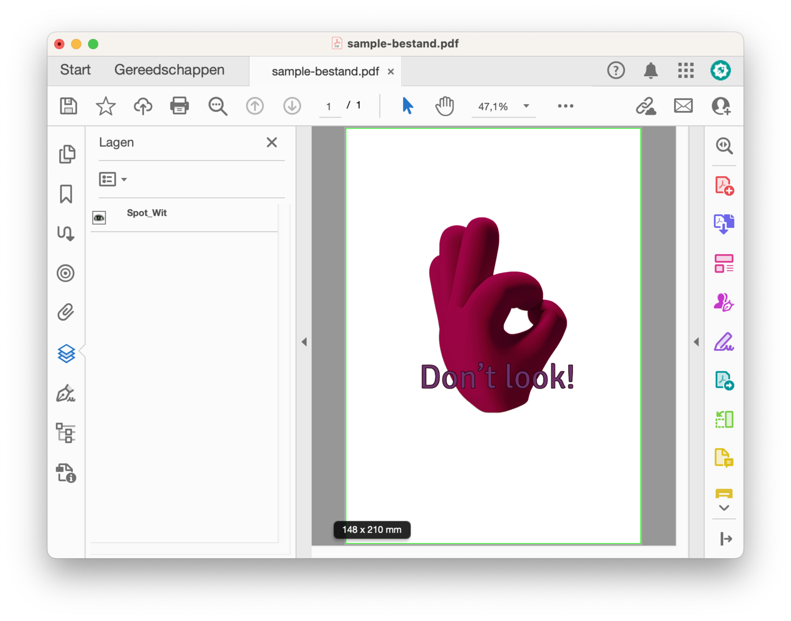Open the bookmarks panel
791x621 pixels.
tap(66, 194)
